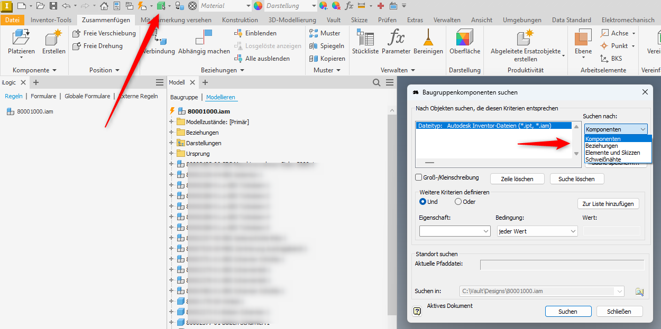Click Zur Liste hinzufügen button
The width and height of the screenshot is (661, 329).
coord(608,204)
